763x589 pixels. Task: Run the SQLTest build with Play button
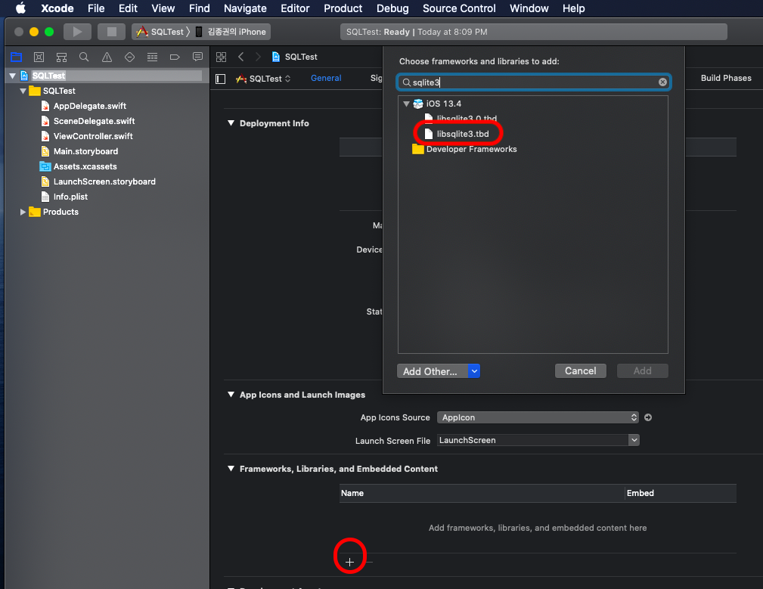click(77, 32)
